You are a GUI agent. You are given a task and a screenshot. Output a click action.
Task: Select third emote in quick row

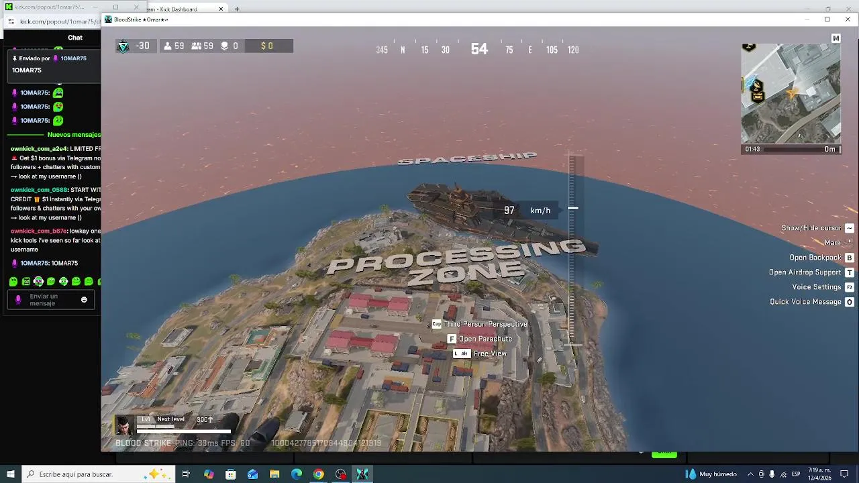pyautogui.click(x=38, y=282)
